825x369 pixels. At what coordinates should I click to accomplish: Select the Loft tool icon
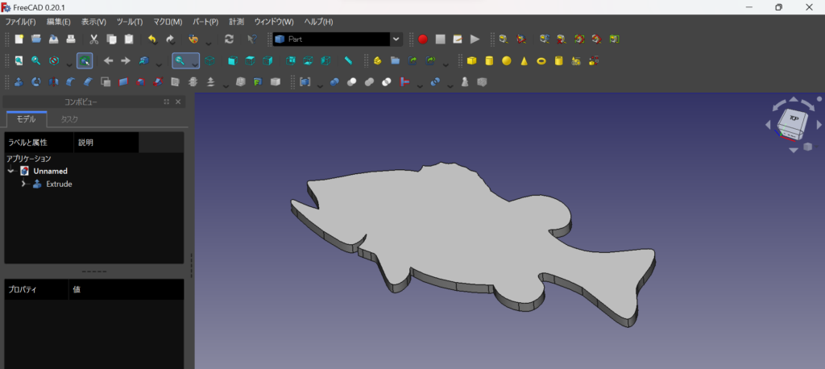(x=140, y=82)
